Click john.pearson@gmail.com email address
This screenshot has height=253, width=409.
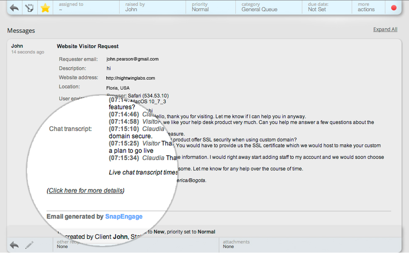(132, 59)
